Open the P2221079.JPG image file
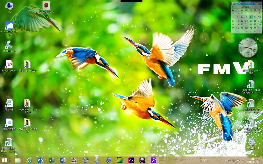This screenshot has width=263, height=164. (46, 7)
